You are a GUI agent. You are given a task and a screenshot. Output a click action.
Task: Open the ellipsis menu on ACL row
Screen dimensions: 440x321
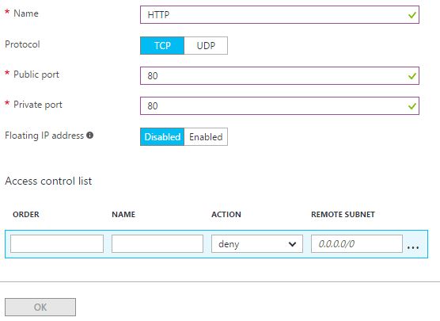[413, 247]
